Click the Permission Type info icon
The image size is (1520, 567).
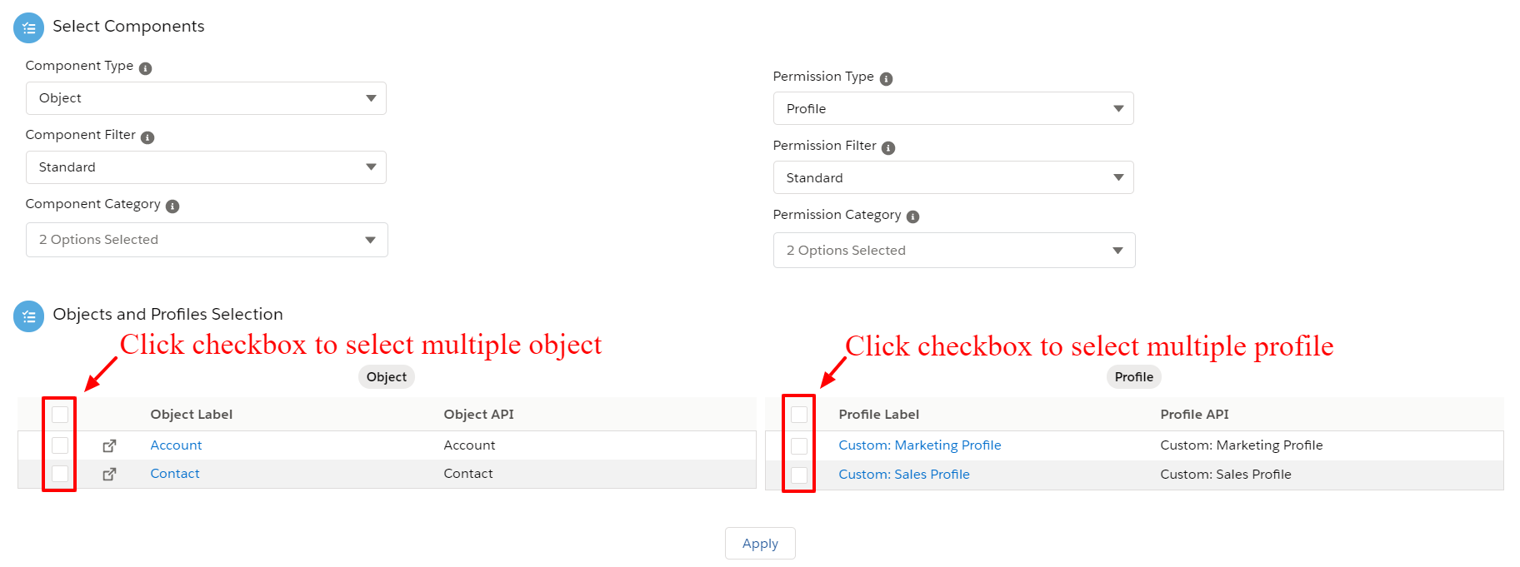(886, 79)
